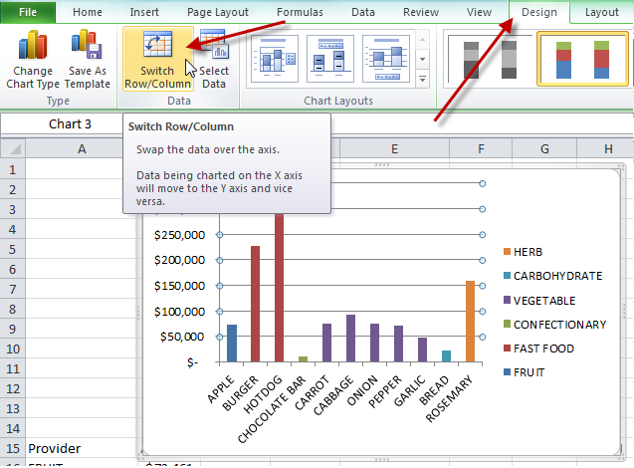Switch to the Insert tab
Image resolution: width=634 pixels, height=468 pixels.
[144, 12]
